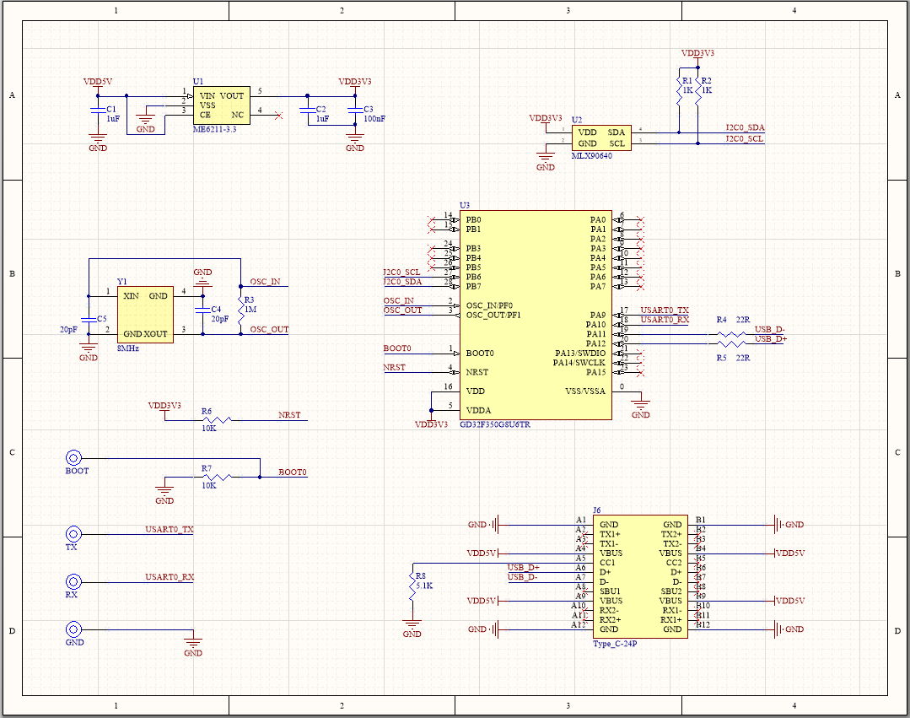The width and height of the screenshot is (910, 718).
Task: Select the BOOT test point circle
Action: pyautogui.click(x=73, y=457)
